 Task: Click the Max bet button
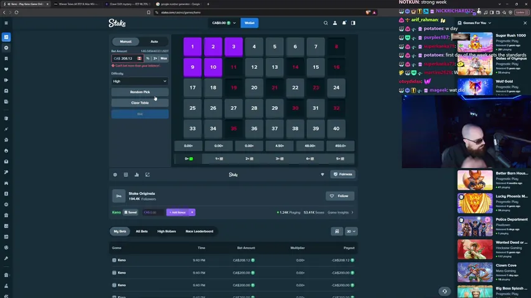(x=164, y=58)
